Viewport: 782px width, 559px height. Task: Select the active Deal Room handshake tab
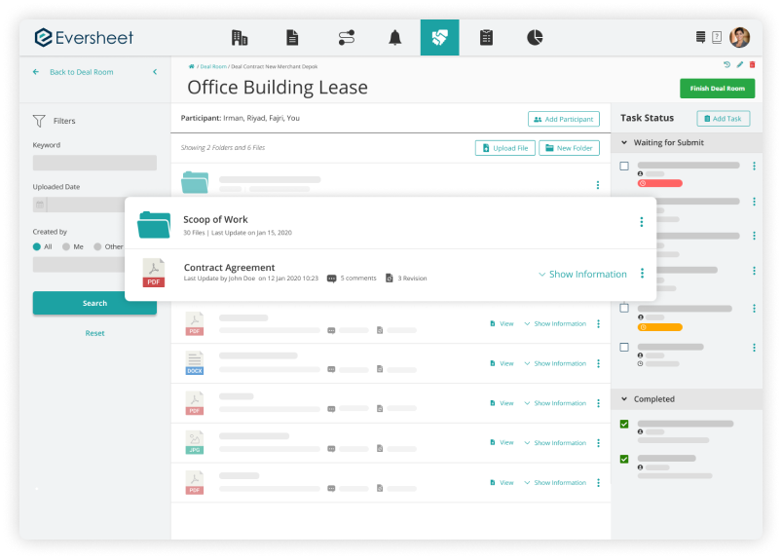point(439,38)
